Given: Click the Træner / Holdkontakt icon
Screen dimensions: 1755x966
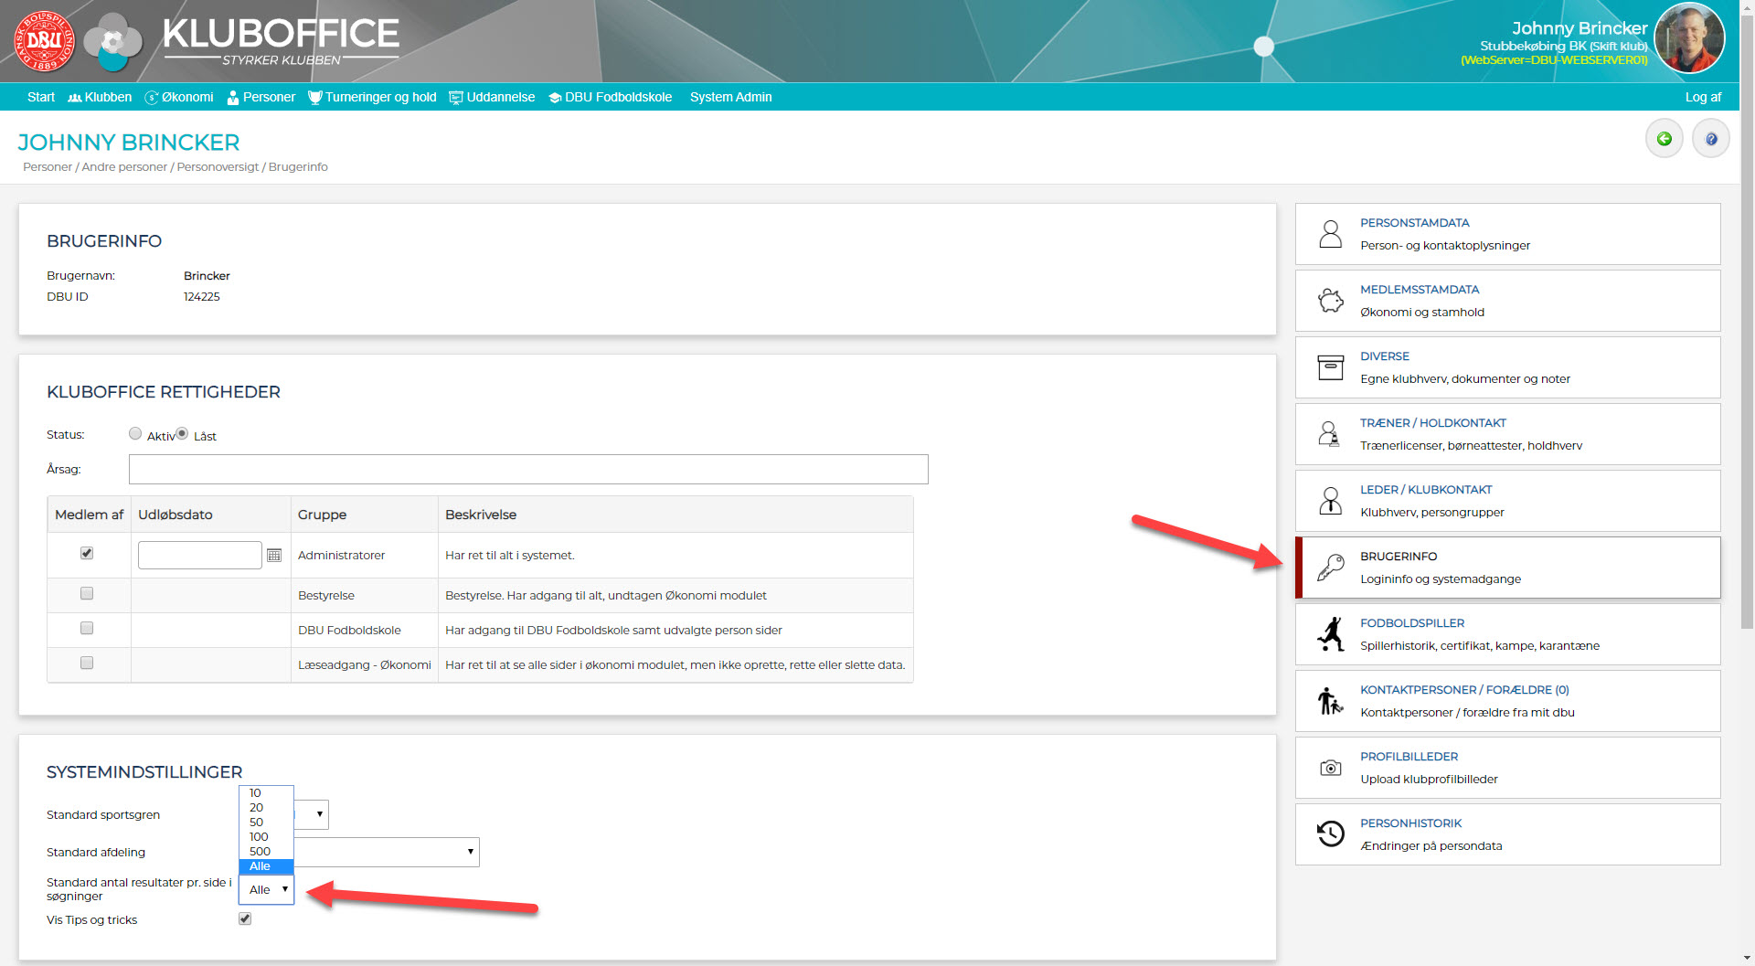Looking at the screenshot, I should click(x=1329, y=434).
